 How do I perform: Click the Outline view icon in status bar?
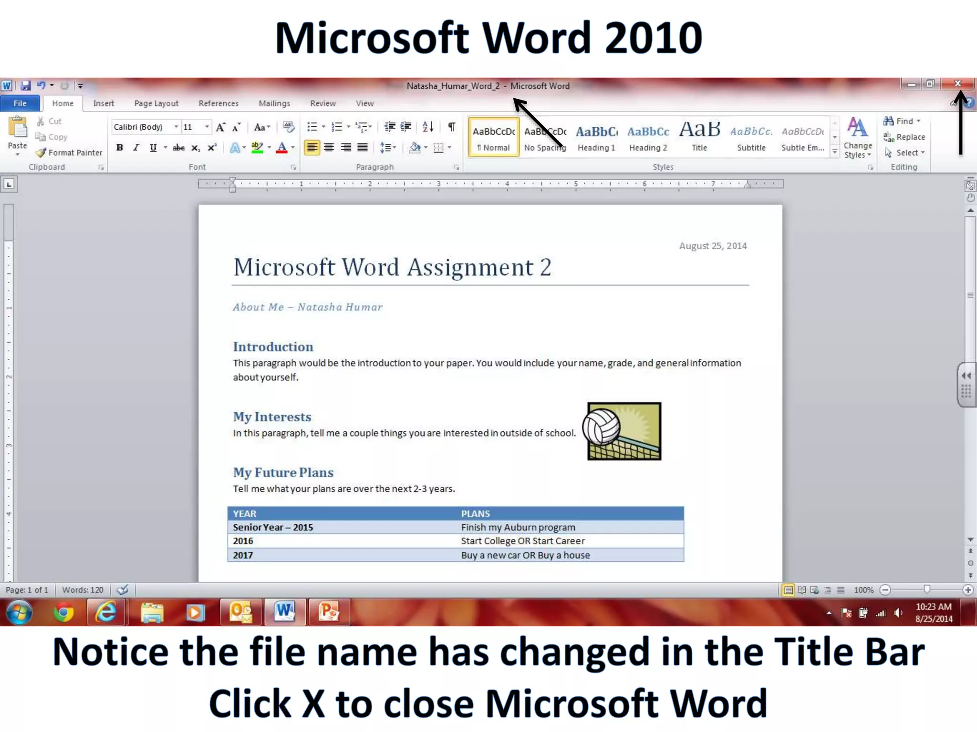click(x=828, y=590)
